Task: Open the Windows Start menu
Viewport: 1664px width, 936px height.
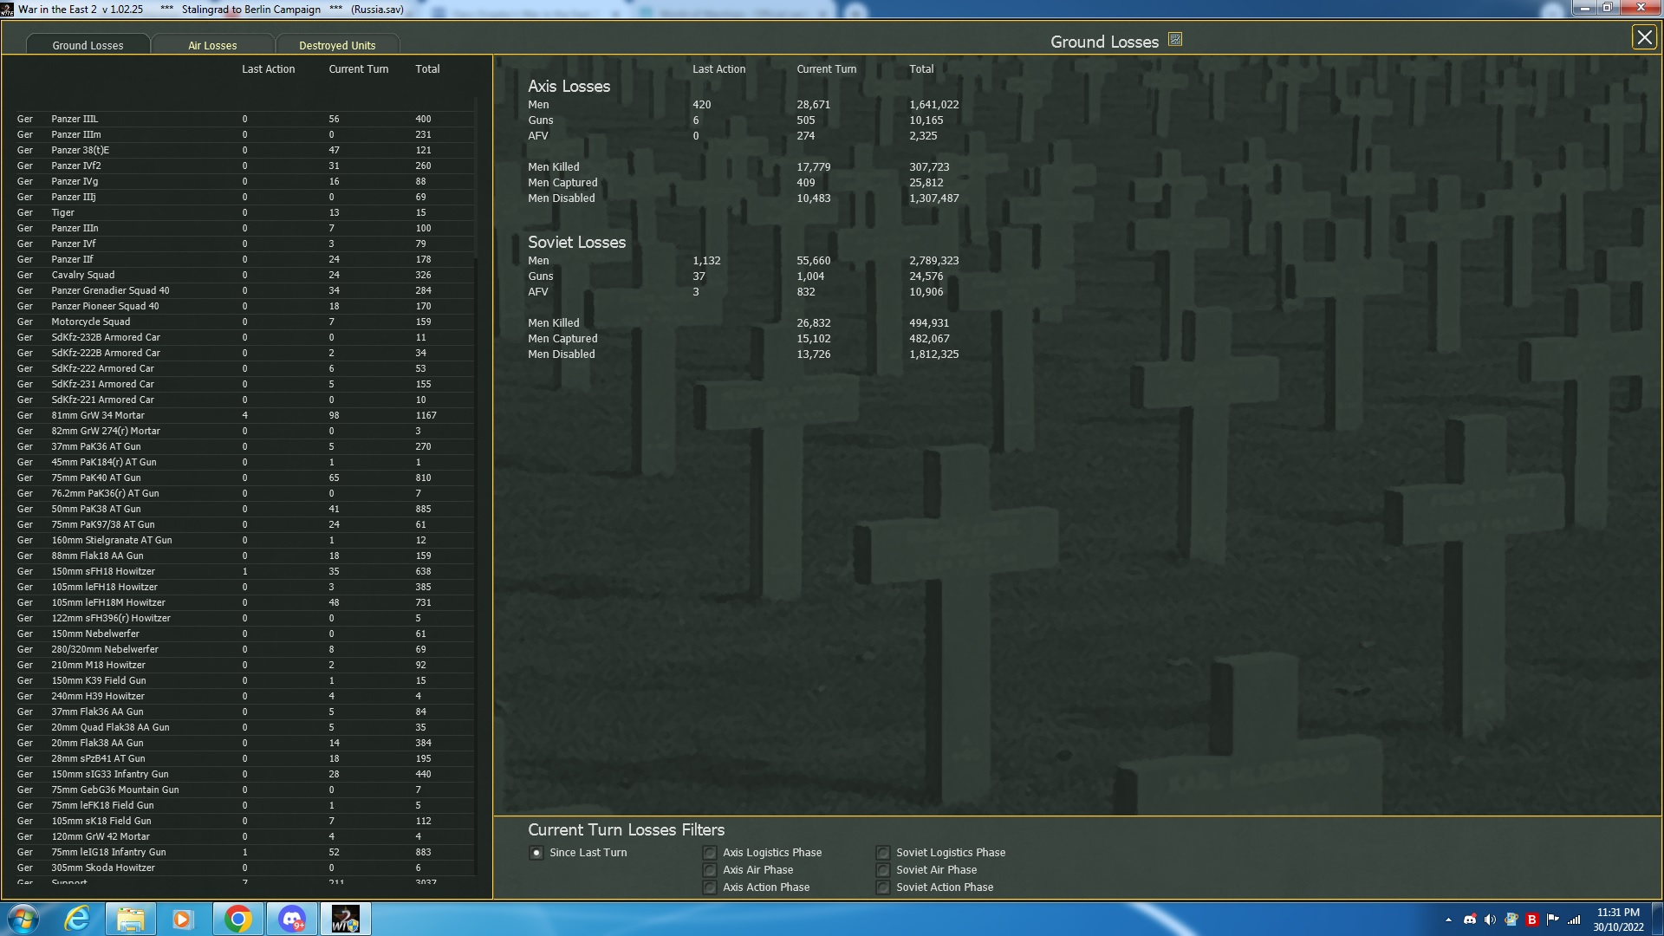Action: [23, 919]
